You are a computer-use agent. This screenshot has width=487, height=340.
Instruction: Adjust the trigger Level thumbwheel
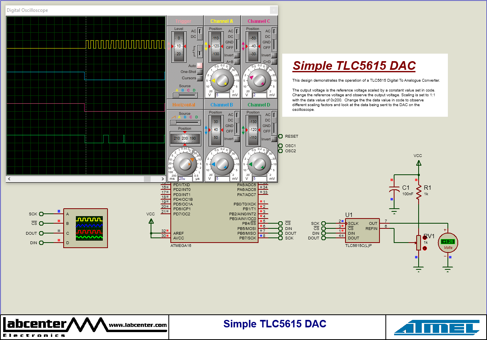pos(178,46)
